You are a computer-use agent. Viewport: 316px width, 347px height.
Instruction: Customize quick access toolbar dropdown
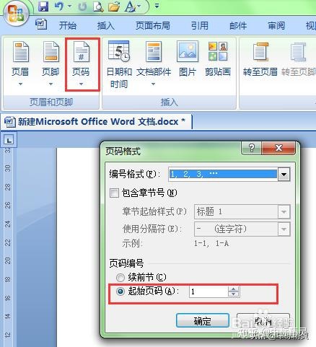click(157, 6)
